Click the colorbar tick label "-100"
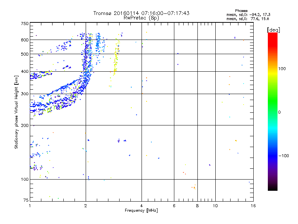This screenshot has width=298, height=224. click(283, 156)
